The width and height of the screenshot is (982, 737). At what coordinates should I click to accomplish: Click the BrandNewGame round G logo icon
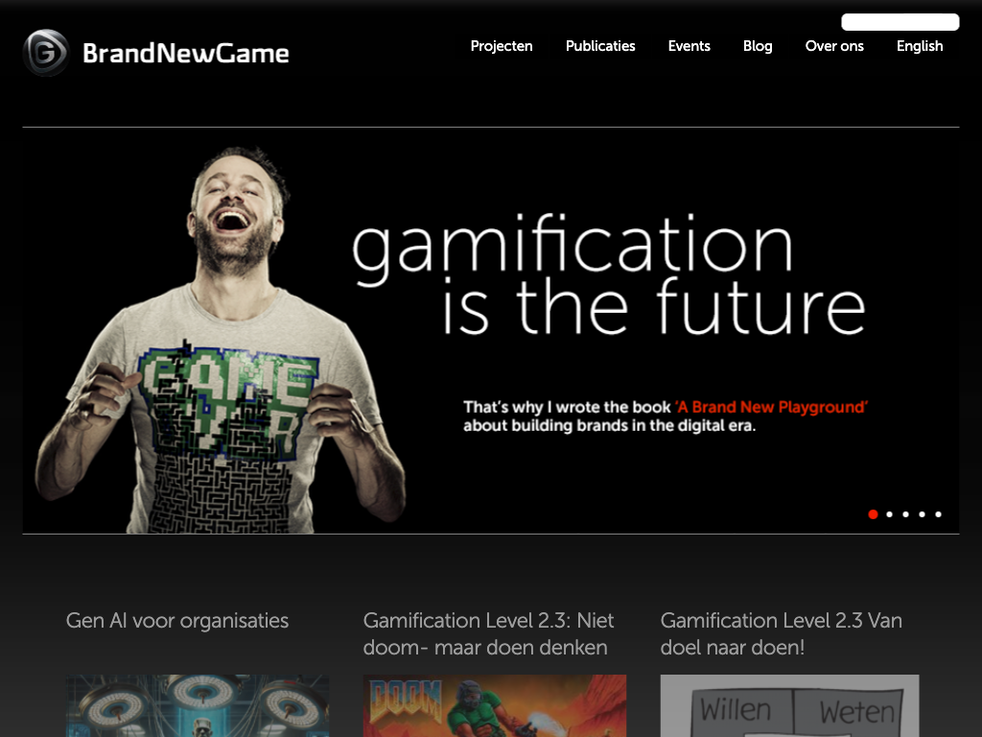pyautogui.click(x=46, y=53)
